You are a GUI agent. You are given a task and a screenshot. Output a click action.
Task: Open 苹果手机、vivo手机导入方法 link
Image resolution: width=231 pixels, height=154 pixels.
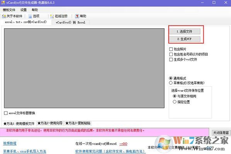tap(25, 151)
